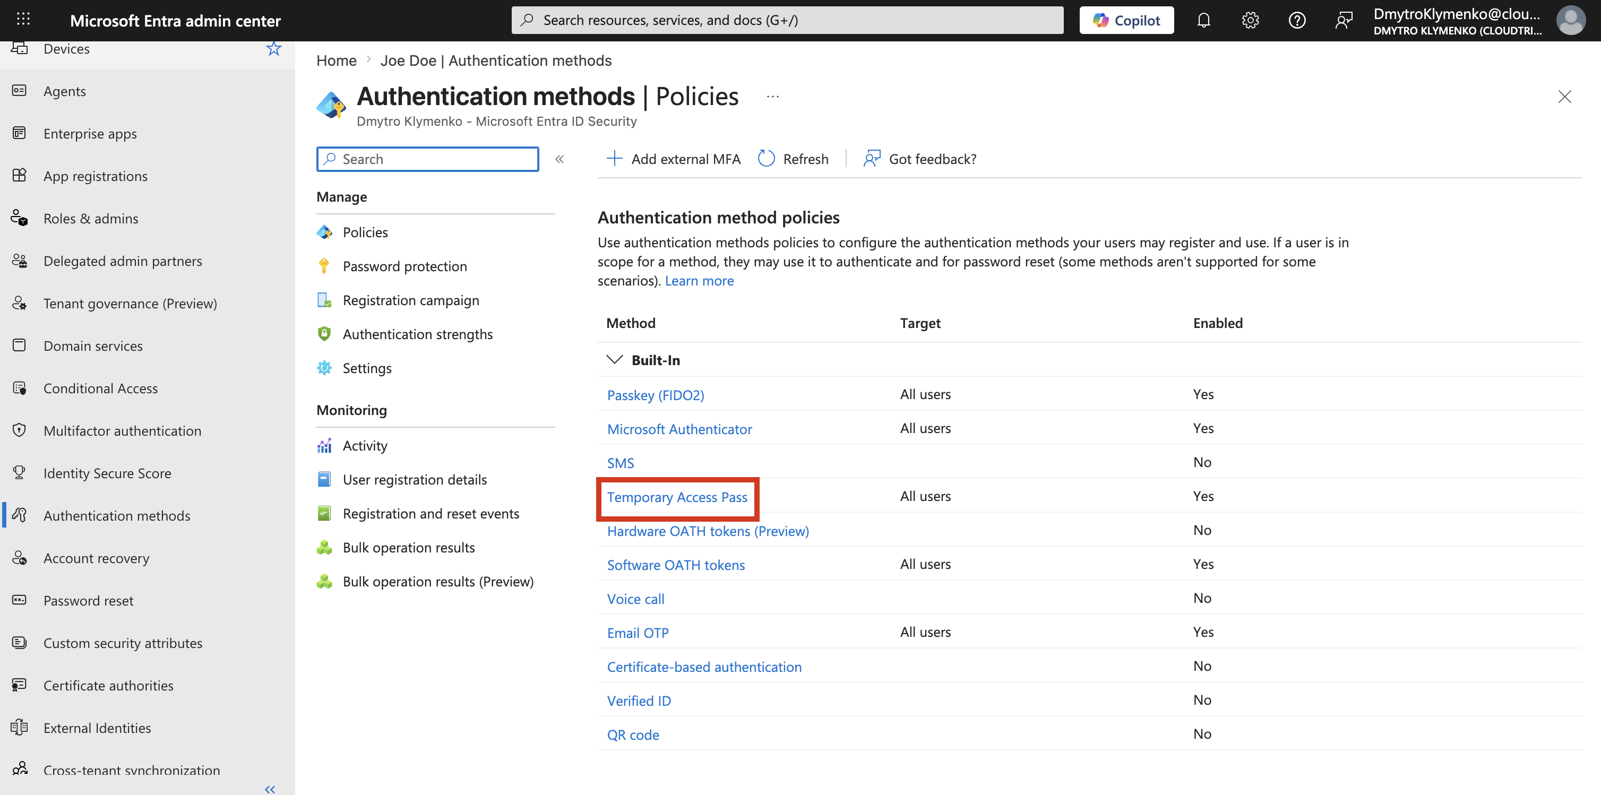Click the Registration and reset events icon
Viewport: 1601px width, 795px height.
coord(324,513)
